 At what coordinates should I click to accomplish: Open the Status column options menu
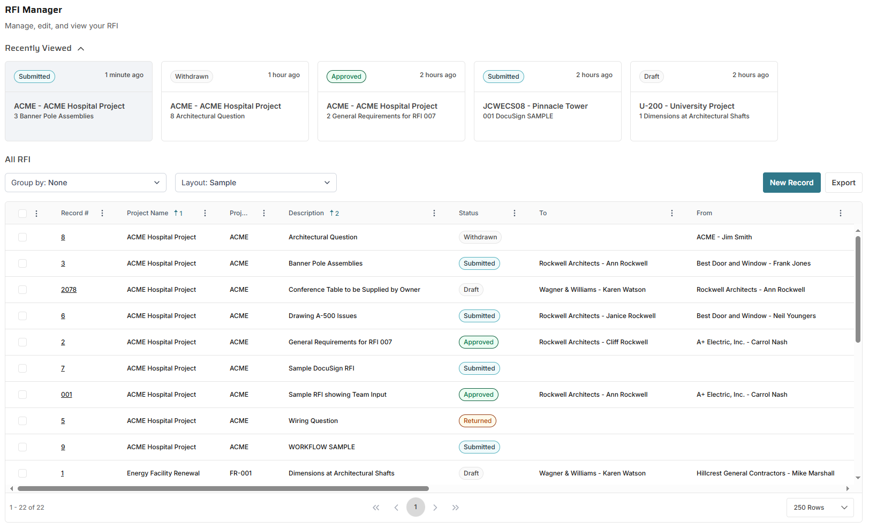515,213
